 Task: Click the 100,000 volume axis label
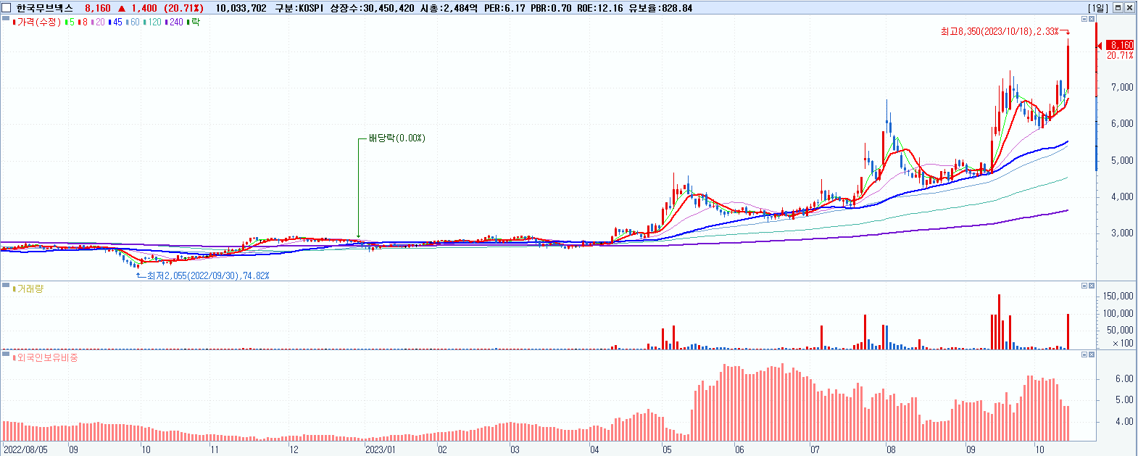[1118, 313]
